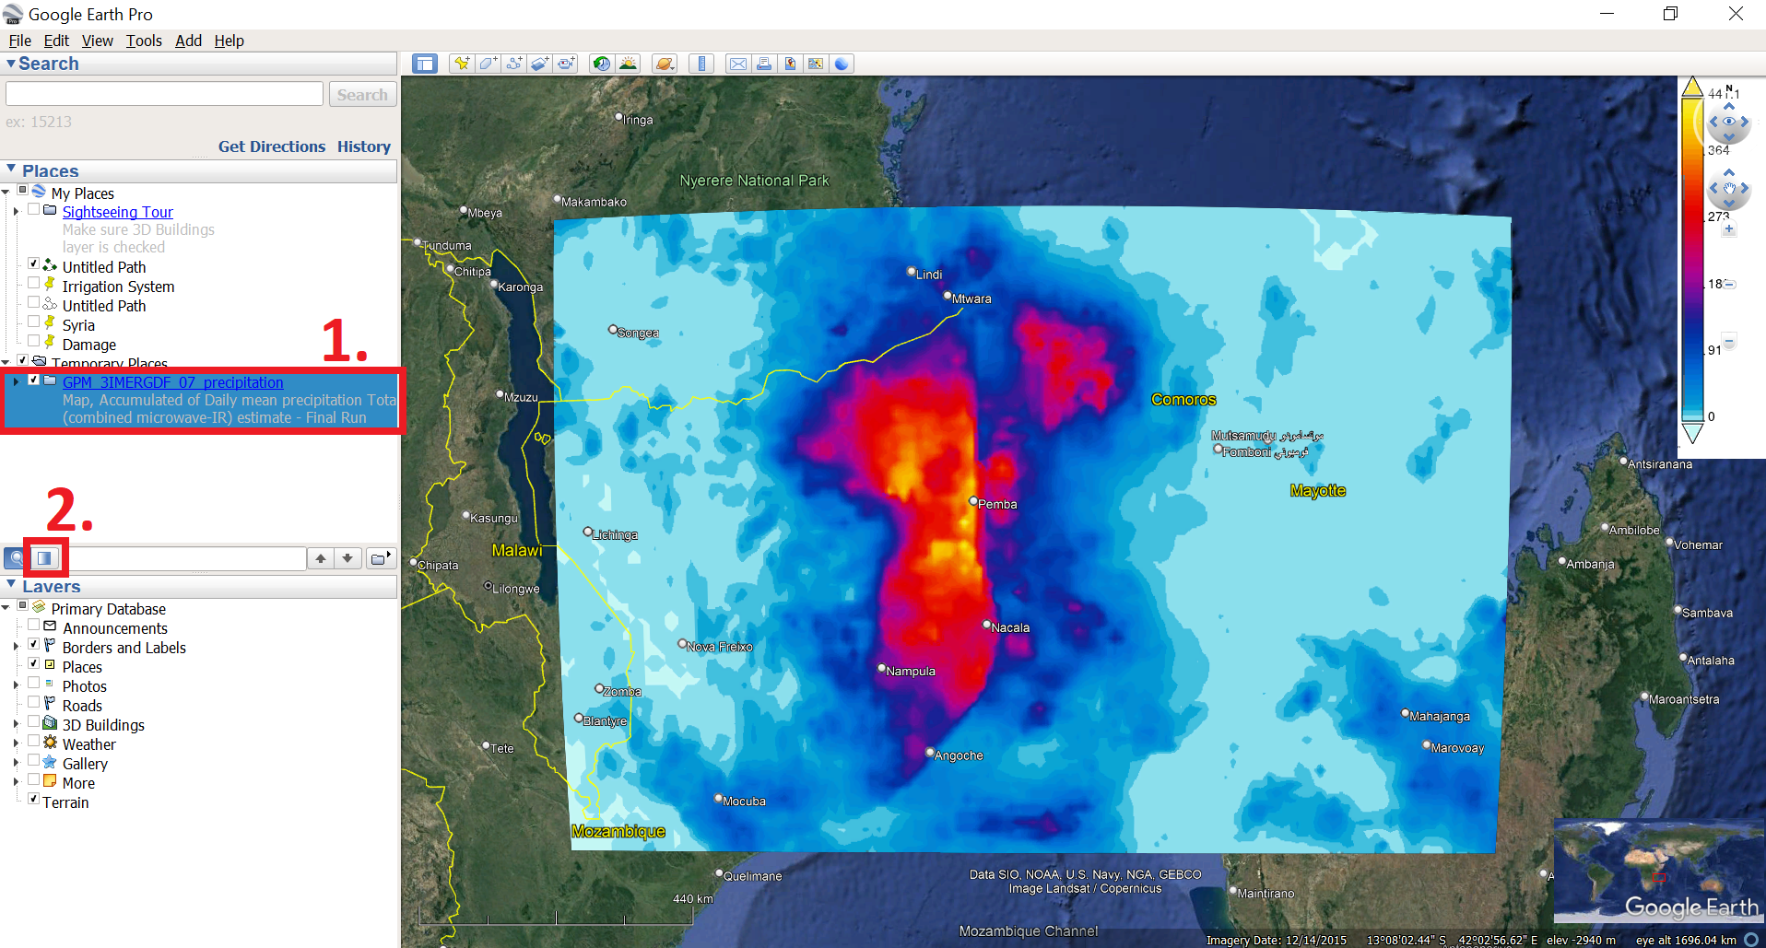
Task: Click the vertical zoom slider track
Action: [1729, 285]
